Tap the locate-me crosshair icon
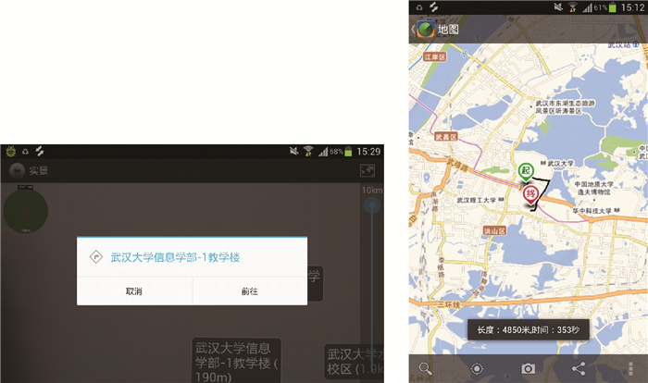The width and height of the screenshot is (648, 383). pyautogui.click(x=477, y=368)
